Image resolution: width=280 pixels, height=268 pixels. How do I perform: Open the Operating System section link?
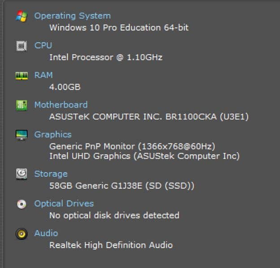click(x=72, y=16)
